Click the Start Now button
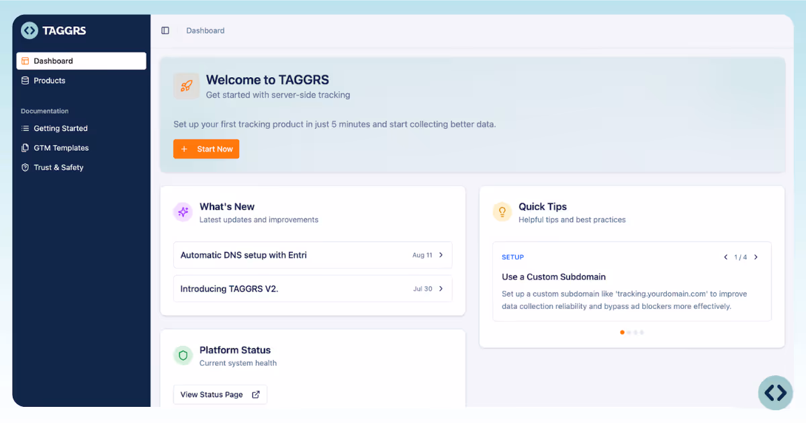 click(x=206, y=149)
